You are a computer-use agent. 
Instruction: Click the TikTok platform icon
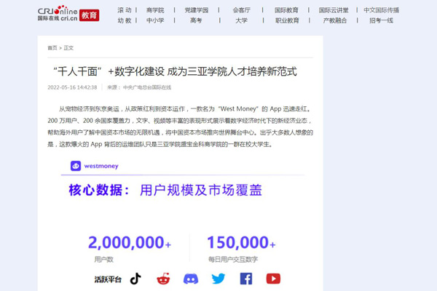tap(135, 279)
